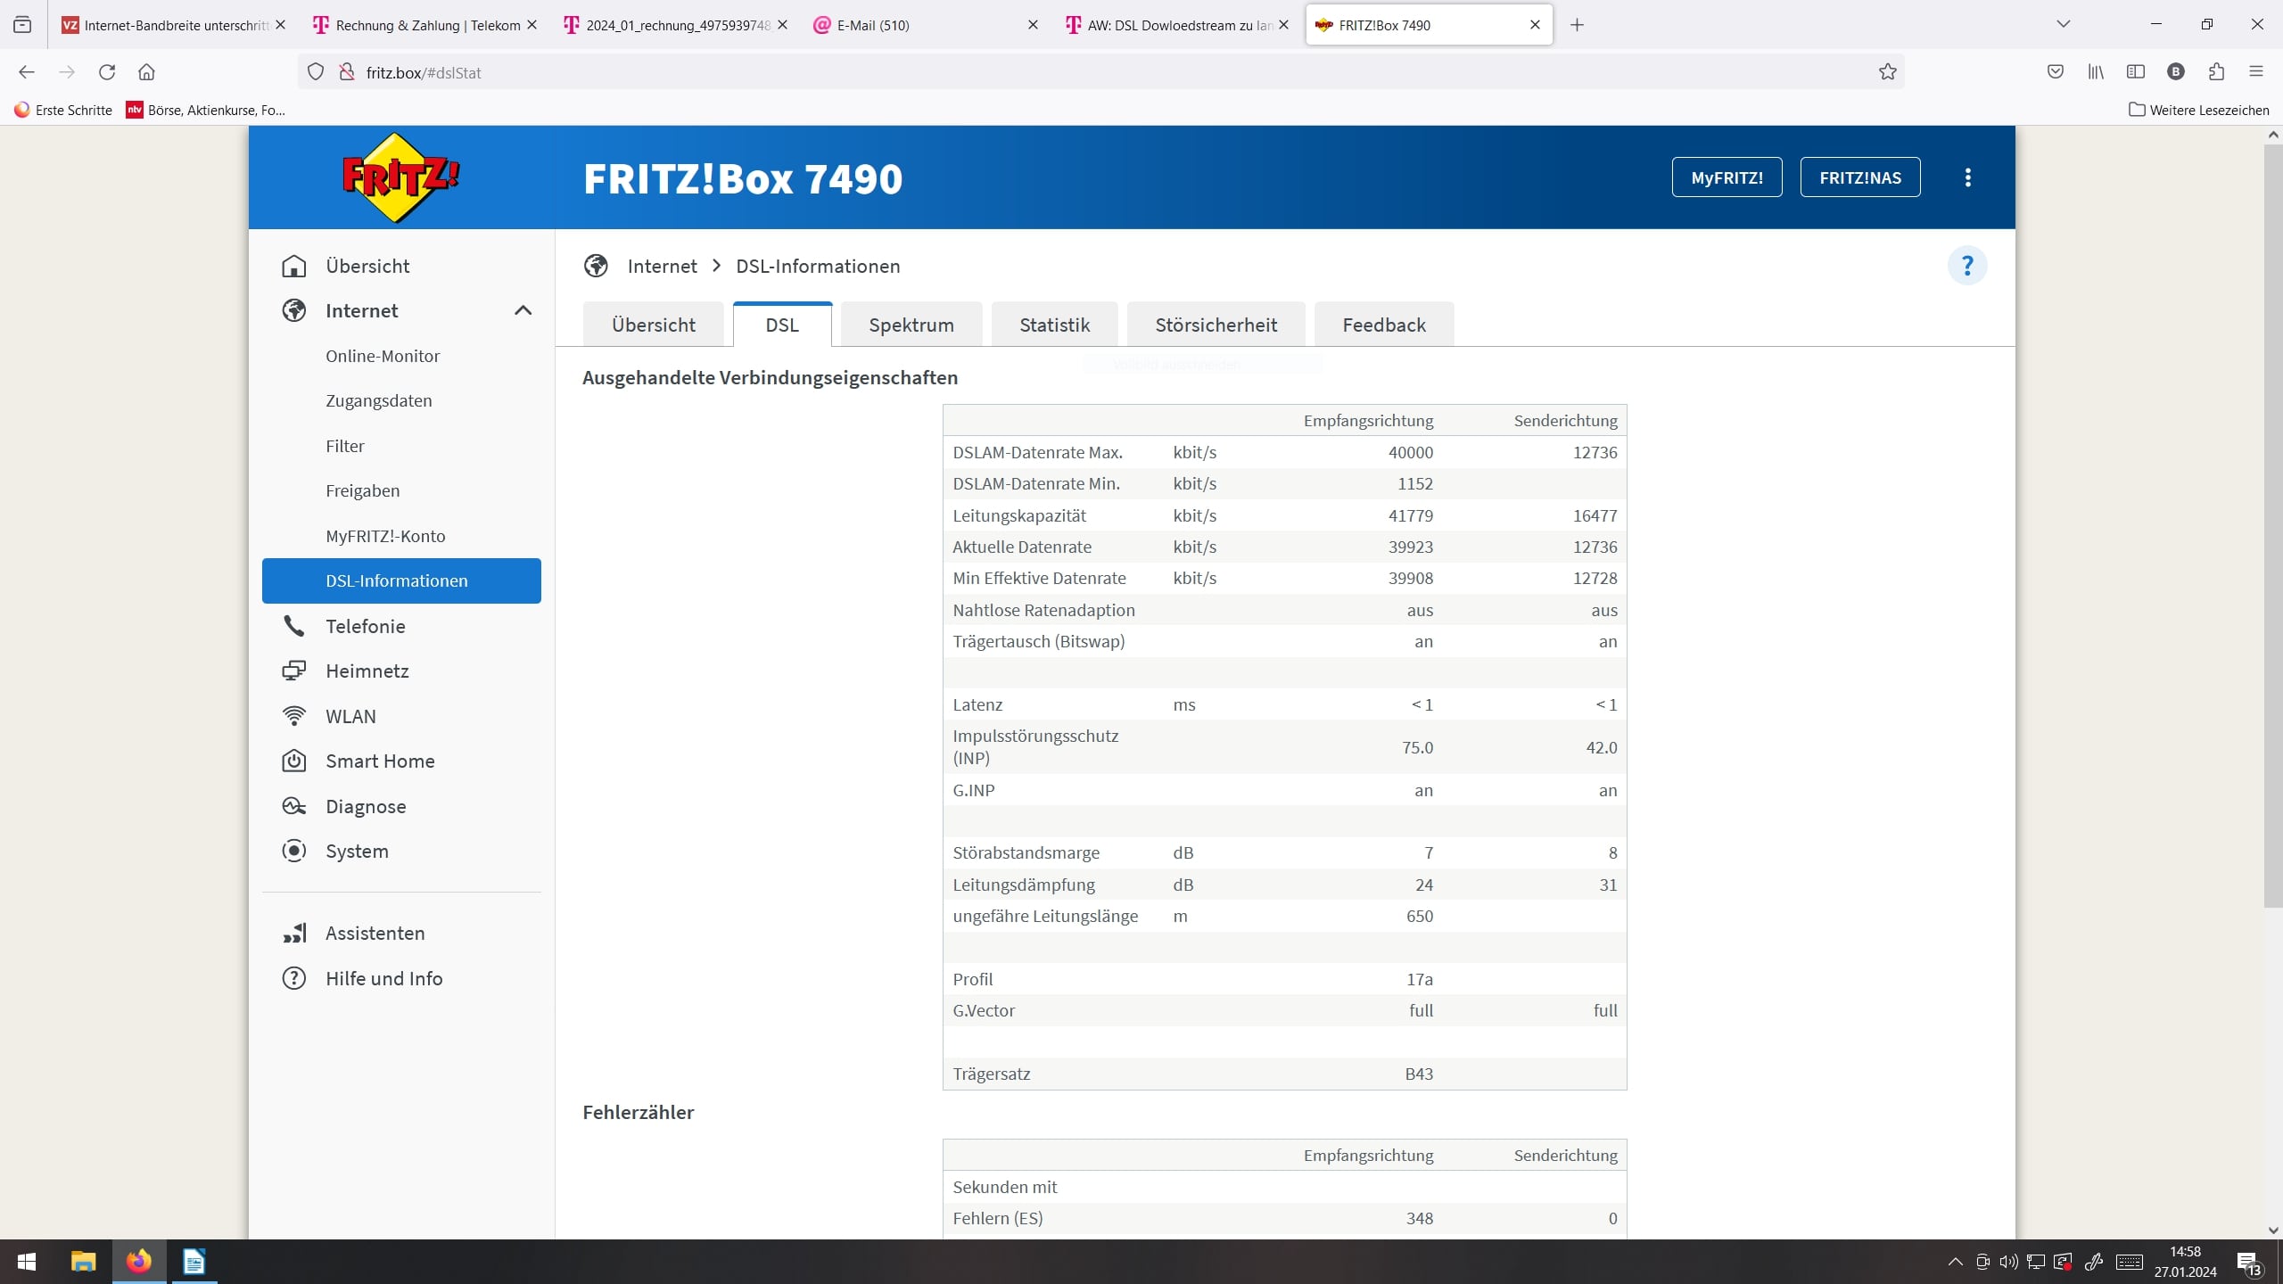2283x1284 pixels.
Task: Click the MyFRITZ! button
Action: (x=1727, y=177)
